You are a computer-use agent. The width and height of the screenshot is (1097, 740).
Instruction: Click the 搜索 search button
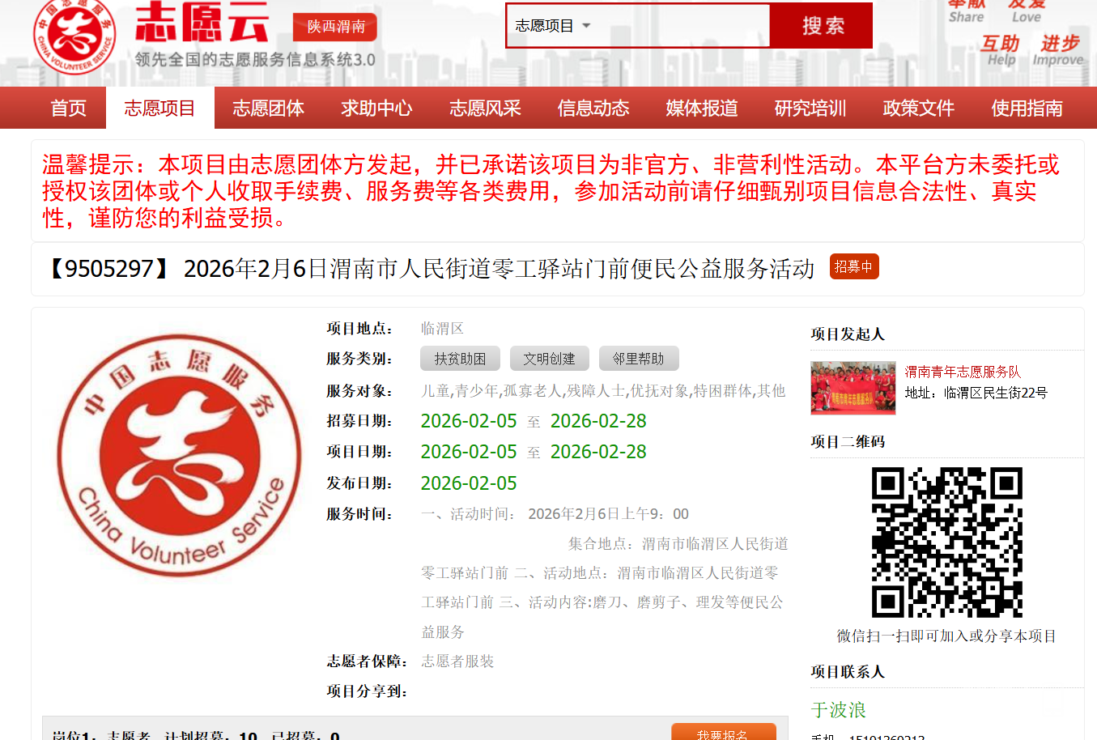820,26
